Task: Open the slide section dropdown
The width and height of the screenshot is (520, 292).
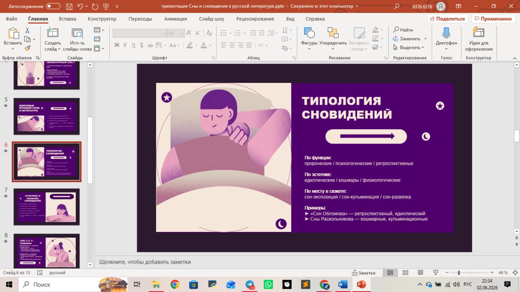Action: tap(99, 48)
